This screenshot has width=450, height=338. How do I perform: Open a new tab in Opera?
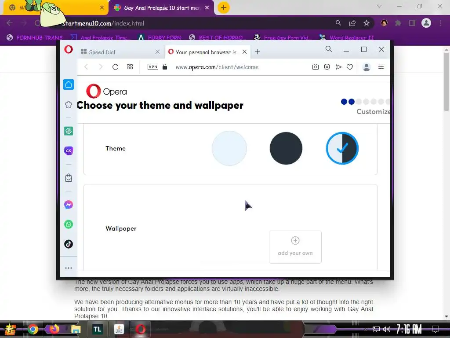click(258, 52)
